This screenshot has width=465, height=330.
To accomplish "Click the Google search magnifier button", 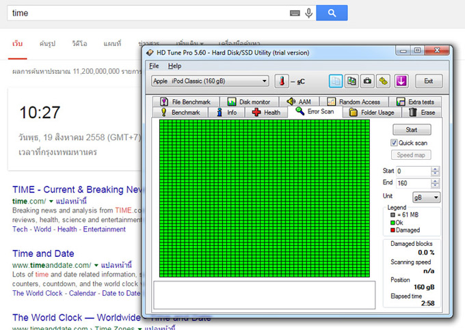I will click(x=332, y=13).
